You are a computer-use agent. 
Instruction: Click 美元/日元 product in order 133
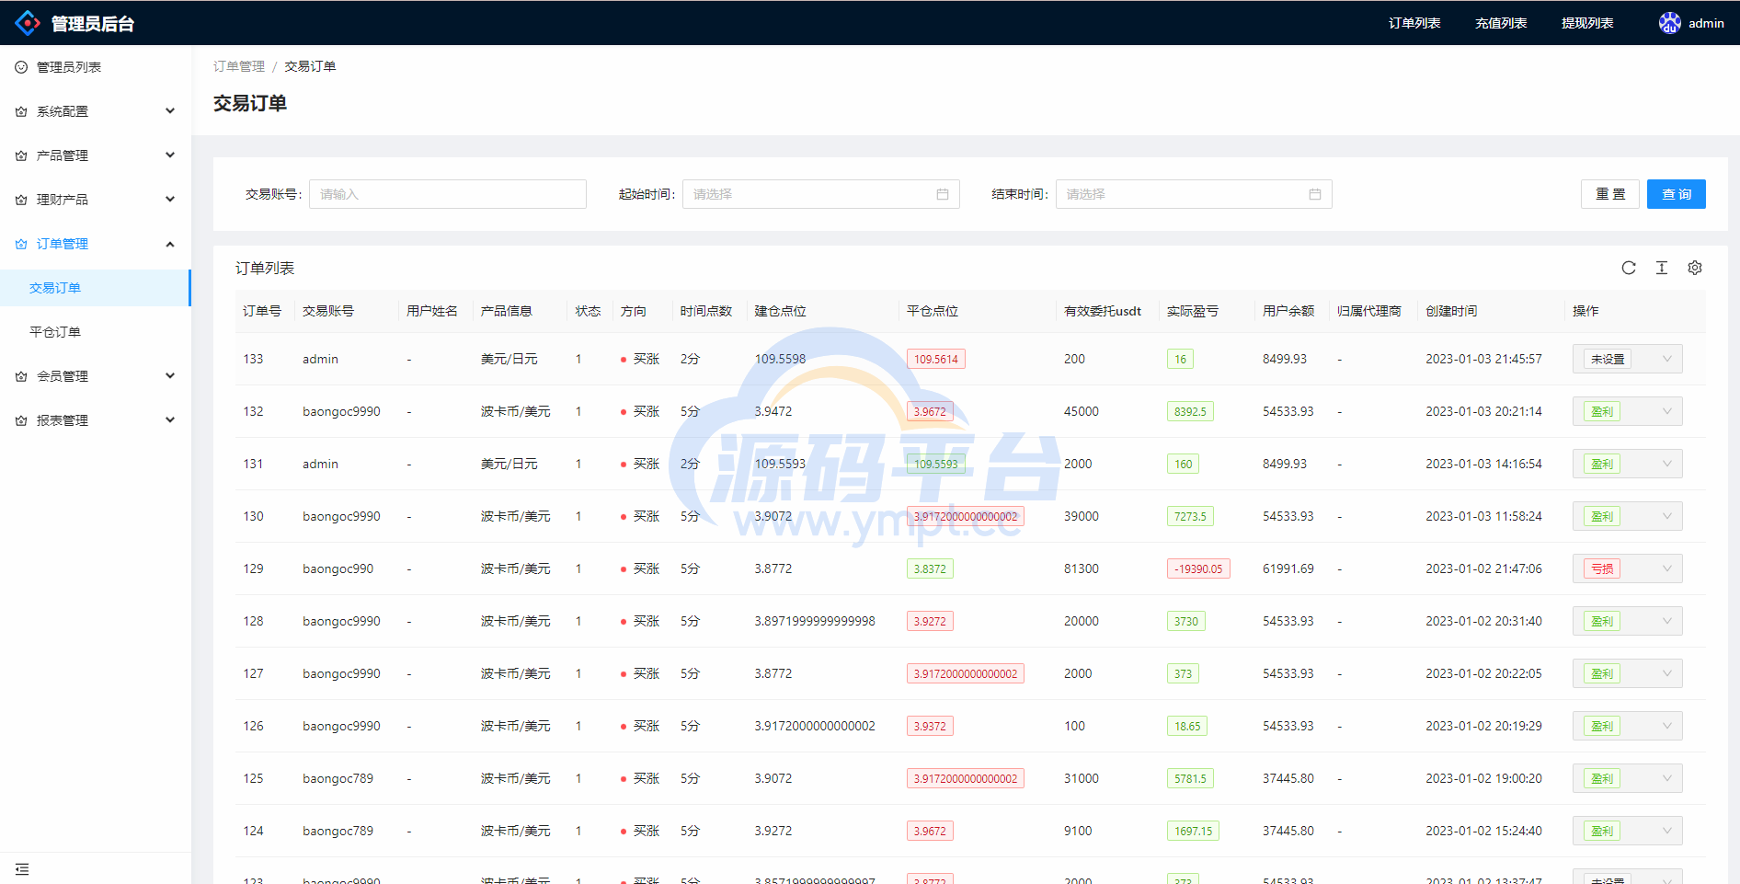pos(509,359)
